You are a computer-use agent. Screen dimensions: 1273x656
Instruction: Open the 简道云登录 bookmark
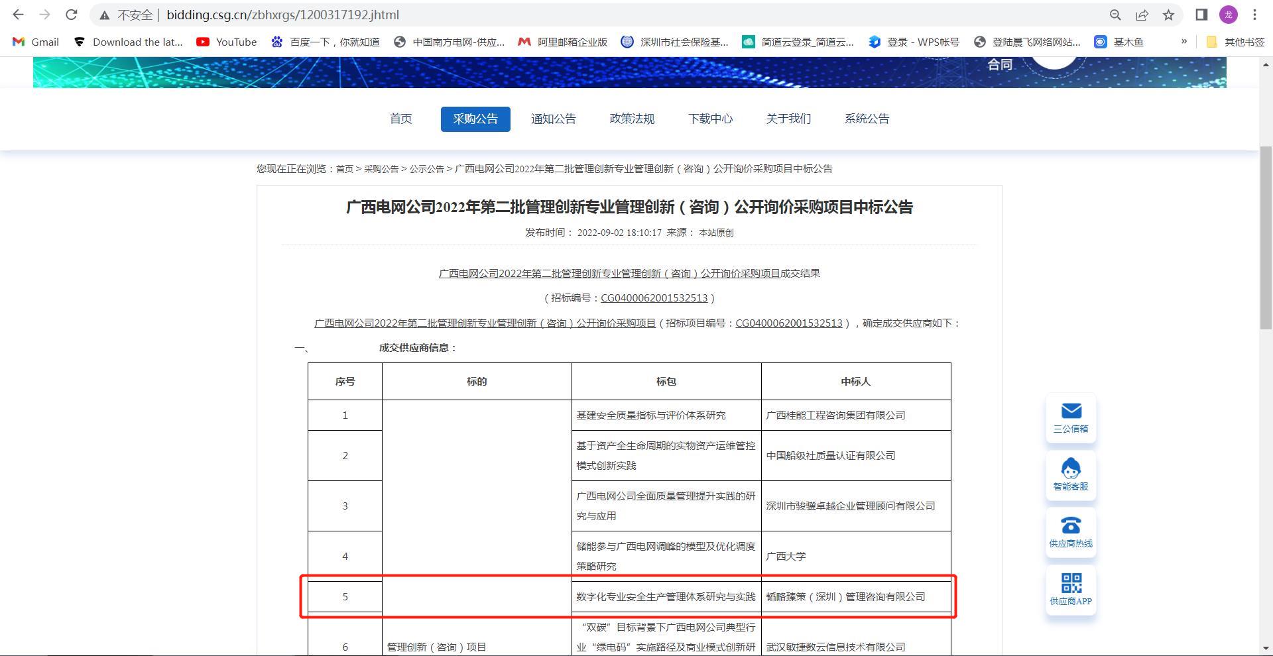(798, 42)
